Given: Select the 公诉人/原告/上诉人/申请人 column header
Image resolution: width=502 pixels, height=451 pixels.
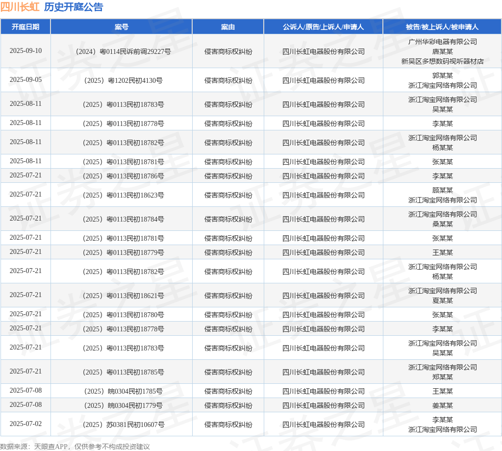Looking at the screenshot, I should tap(324, 27).
